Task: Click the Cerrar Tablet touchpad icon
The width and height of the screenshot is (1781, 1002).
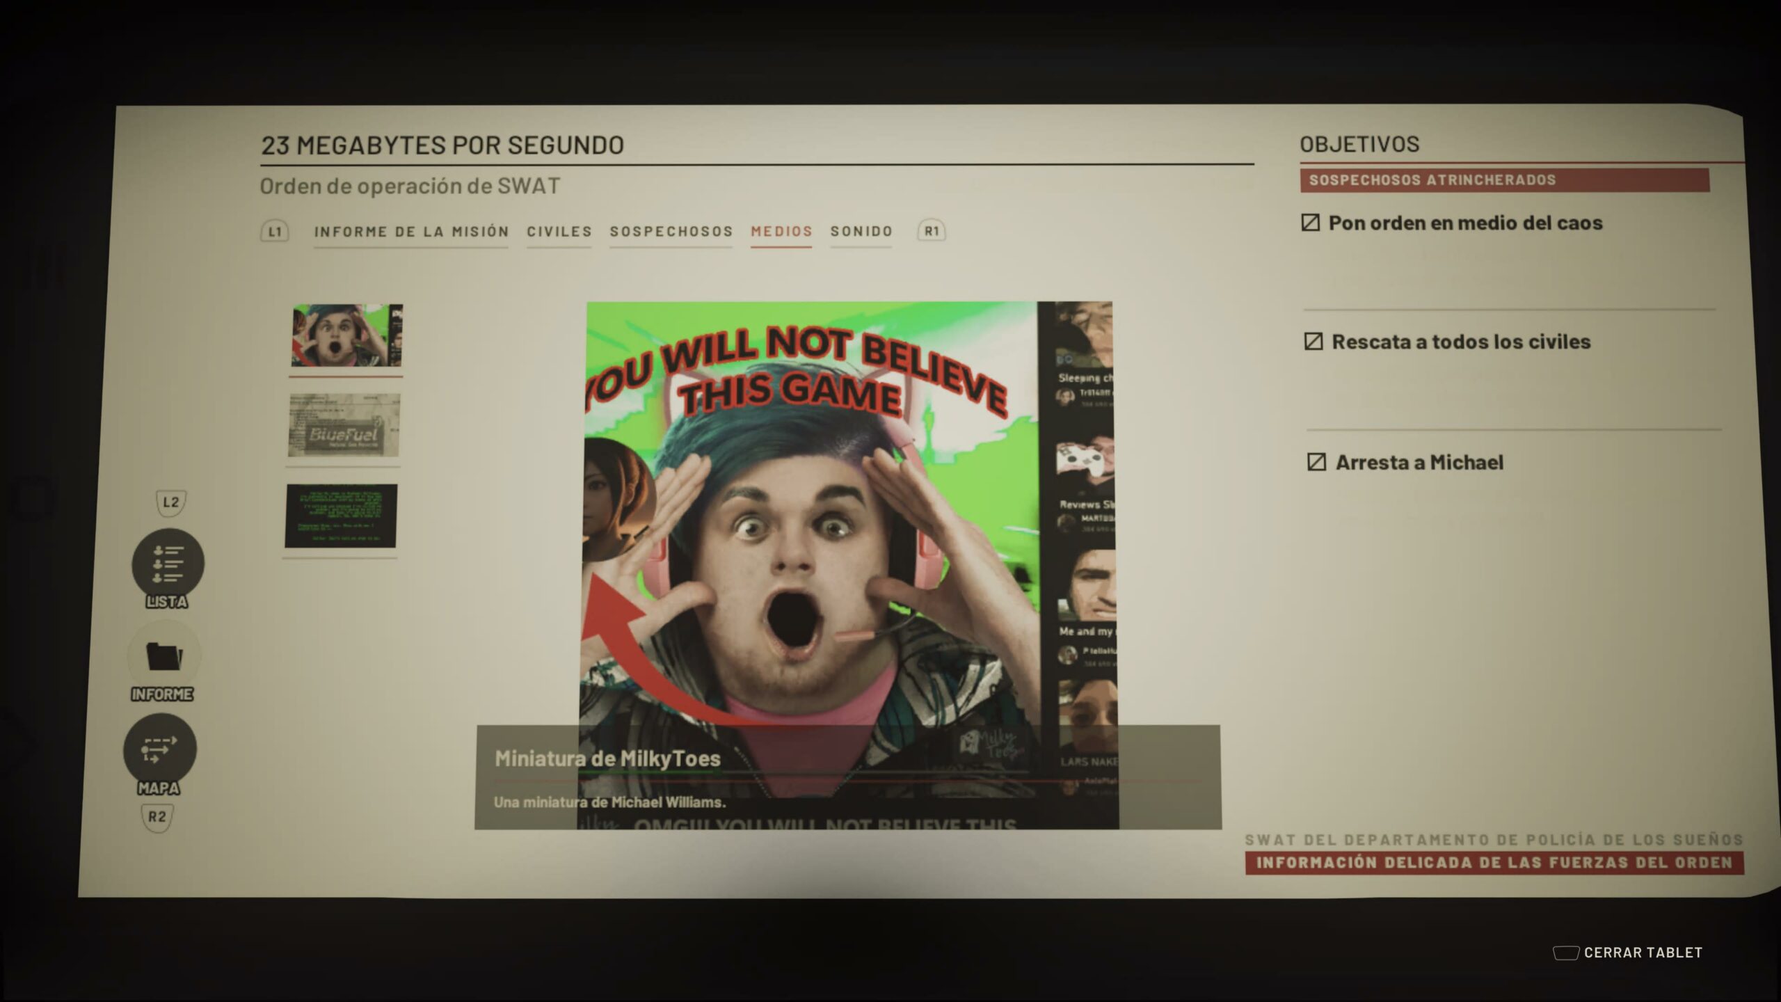Action: click(1565, 953)
